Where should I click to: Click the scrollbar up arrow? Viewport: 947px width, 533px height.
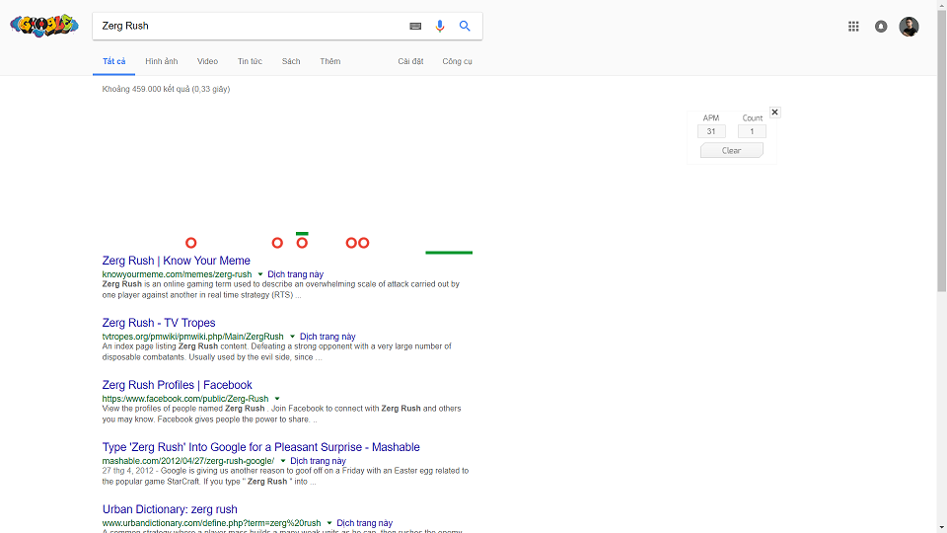941,5
